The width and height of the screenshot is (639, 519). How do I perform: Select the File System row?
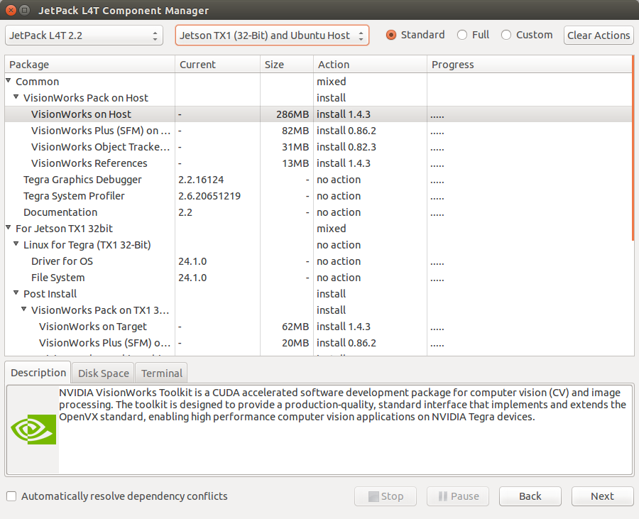click(x=318, y=277)
